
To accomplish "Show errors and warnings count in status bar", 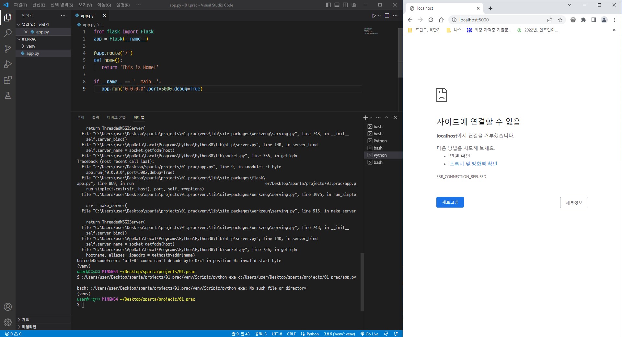I will coord(13,334).
